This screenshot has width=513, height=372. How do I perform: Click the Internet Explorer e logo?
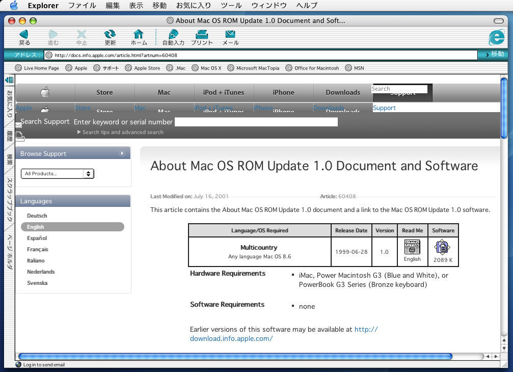tap(497, 37)
